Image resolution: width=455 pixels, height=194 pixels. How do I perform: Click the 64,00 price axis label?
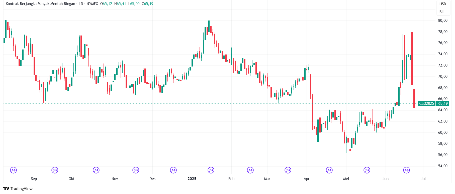pyautogui.click(x=443, y=110)
